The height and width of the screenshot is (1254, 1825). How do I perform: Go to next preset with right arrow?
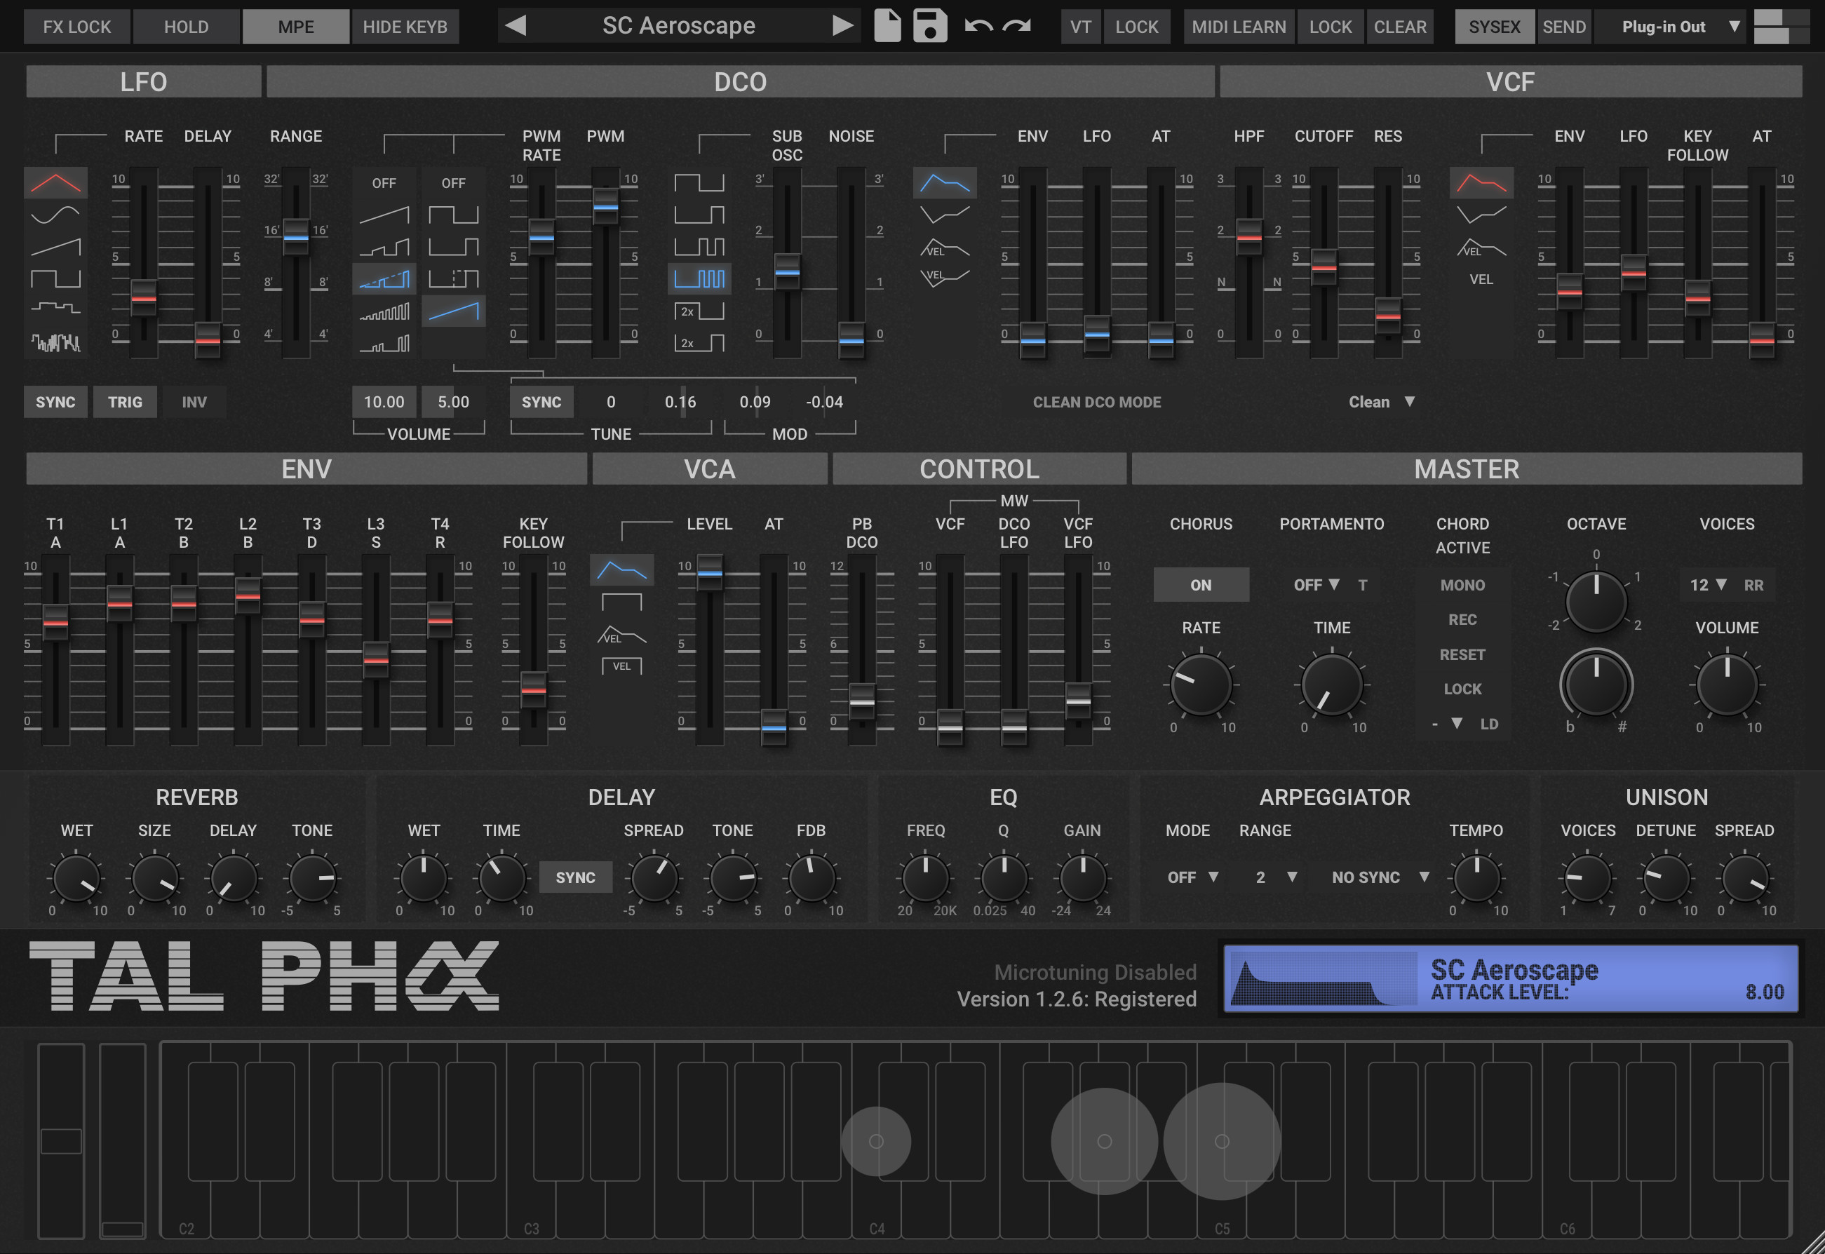pyautogui.click(x=842, y=26)
